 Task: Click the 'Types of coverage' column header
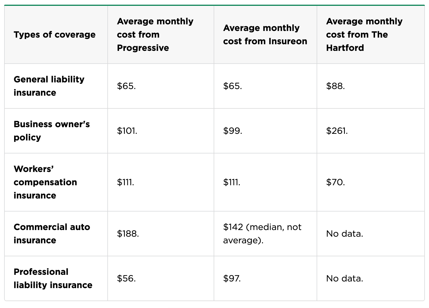[x=55, y=35]
